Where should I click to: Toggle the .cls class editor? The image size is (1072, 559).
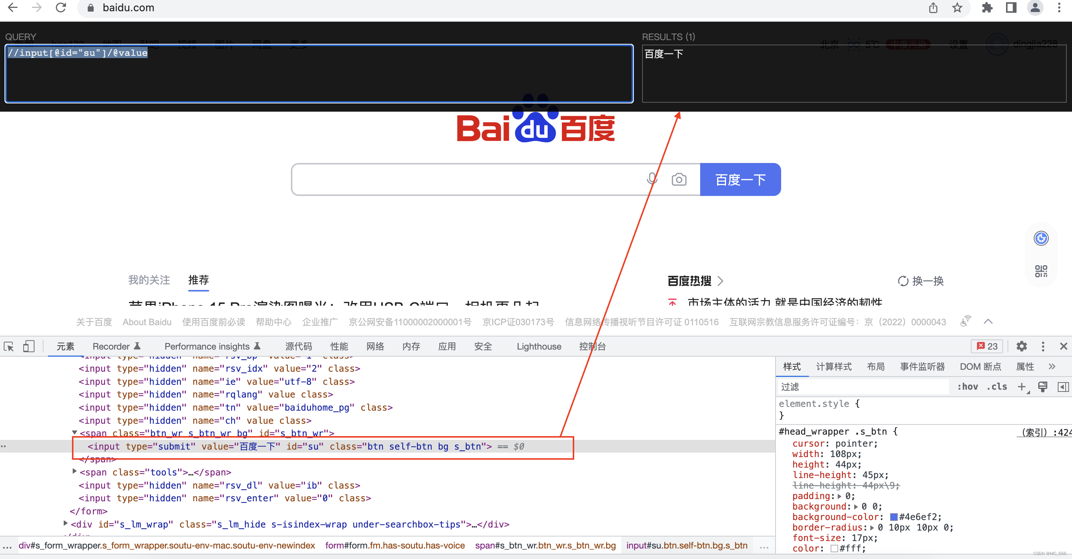coord(997,386)
